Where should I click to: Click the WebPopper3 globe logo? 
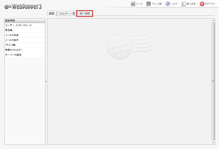[8, 7]
